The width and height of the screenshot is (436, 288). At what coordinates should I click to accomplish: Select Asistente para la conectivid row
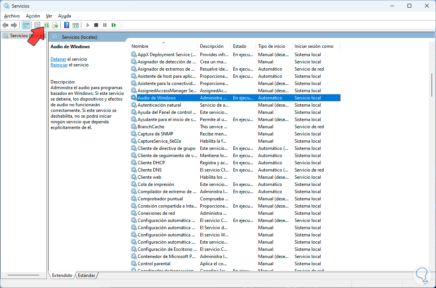tap(235, 83)
